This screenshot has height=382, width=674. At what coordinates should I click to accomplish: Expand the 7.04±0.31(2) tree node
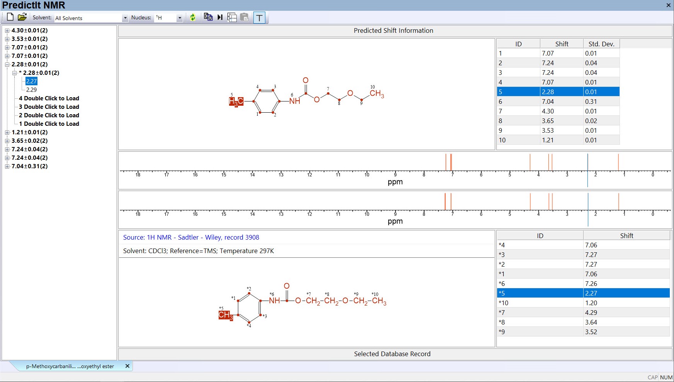7,166
